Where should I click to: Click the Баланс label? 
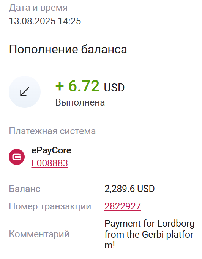pyautogui.click(x=25, y=189)
